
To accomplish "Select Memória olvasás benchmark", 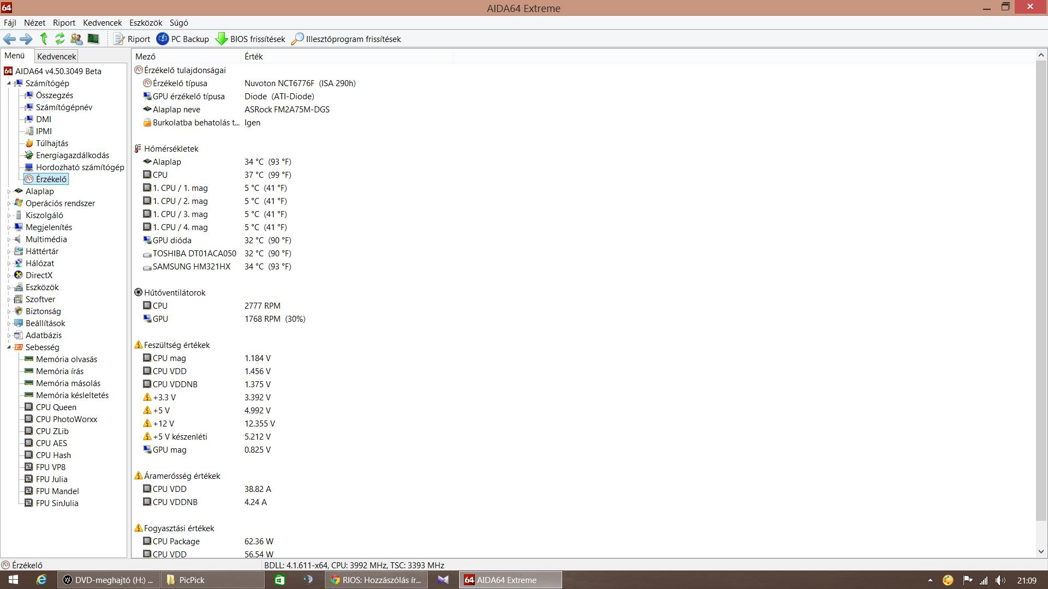I will [x=67, y=359].
